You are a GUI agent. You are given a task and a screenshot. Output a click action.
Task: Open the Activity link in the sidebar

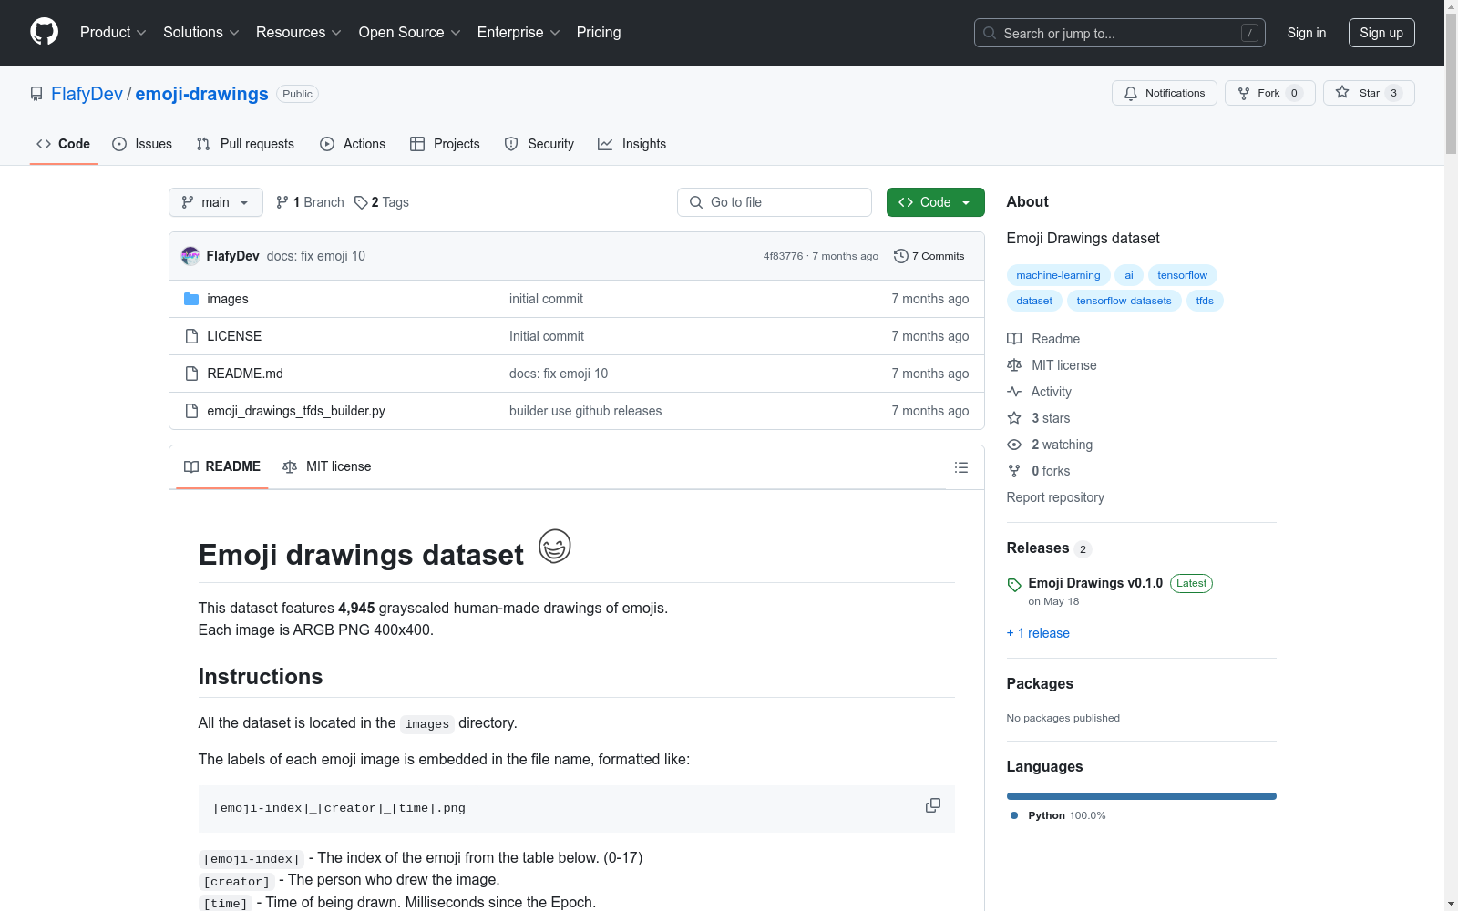point(1039,392)
